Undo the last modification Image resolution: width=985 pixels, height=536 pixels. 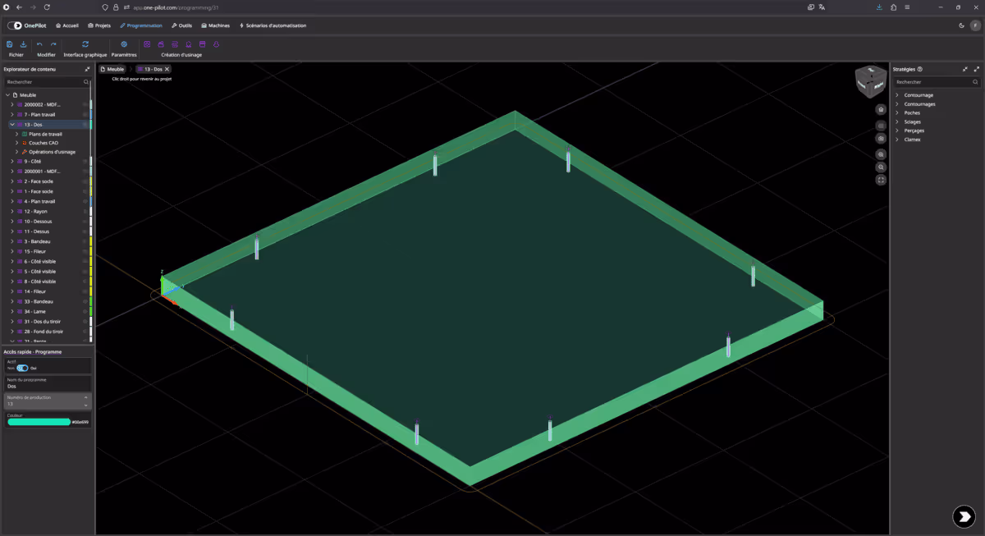pyautogui.click(x=39, y=44)
